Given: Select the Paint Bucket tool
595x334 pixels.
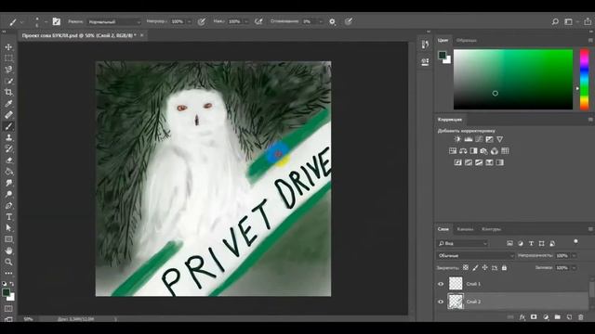Looking at the screenshot, I should (8, 172).
